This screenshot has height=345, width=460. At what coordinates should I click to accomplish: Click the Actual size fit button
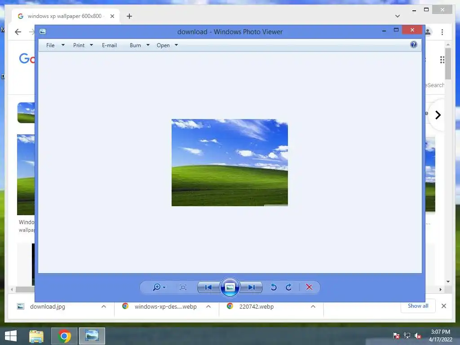[183, 287]
